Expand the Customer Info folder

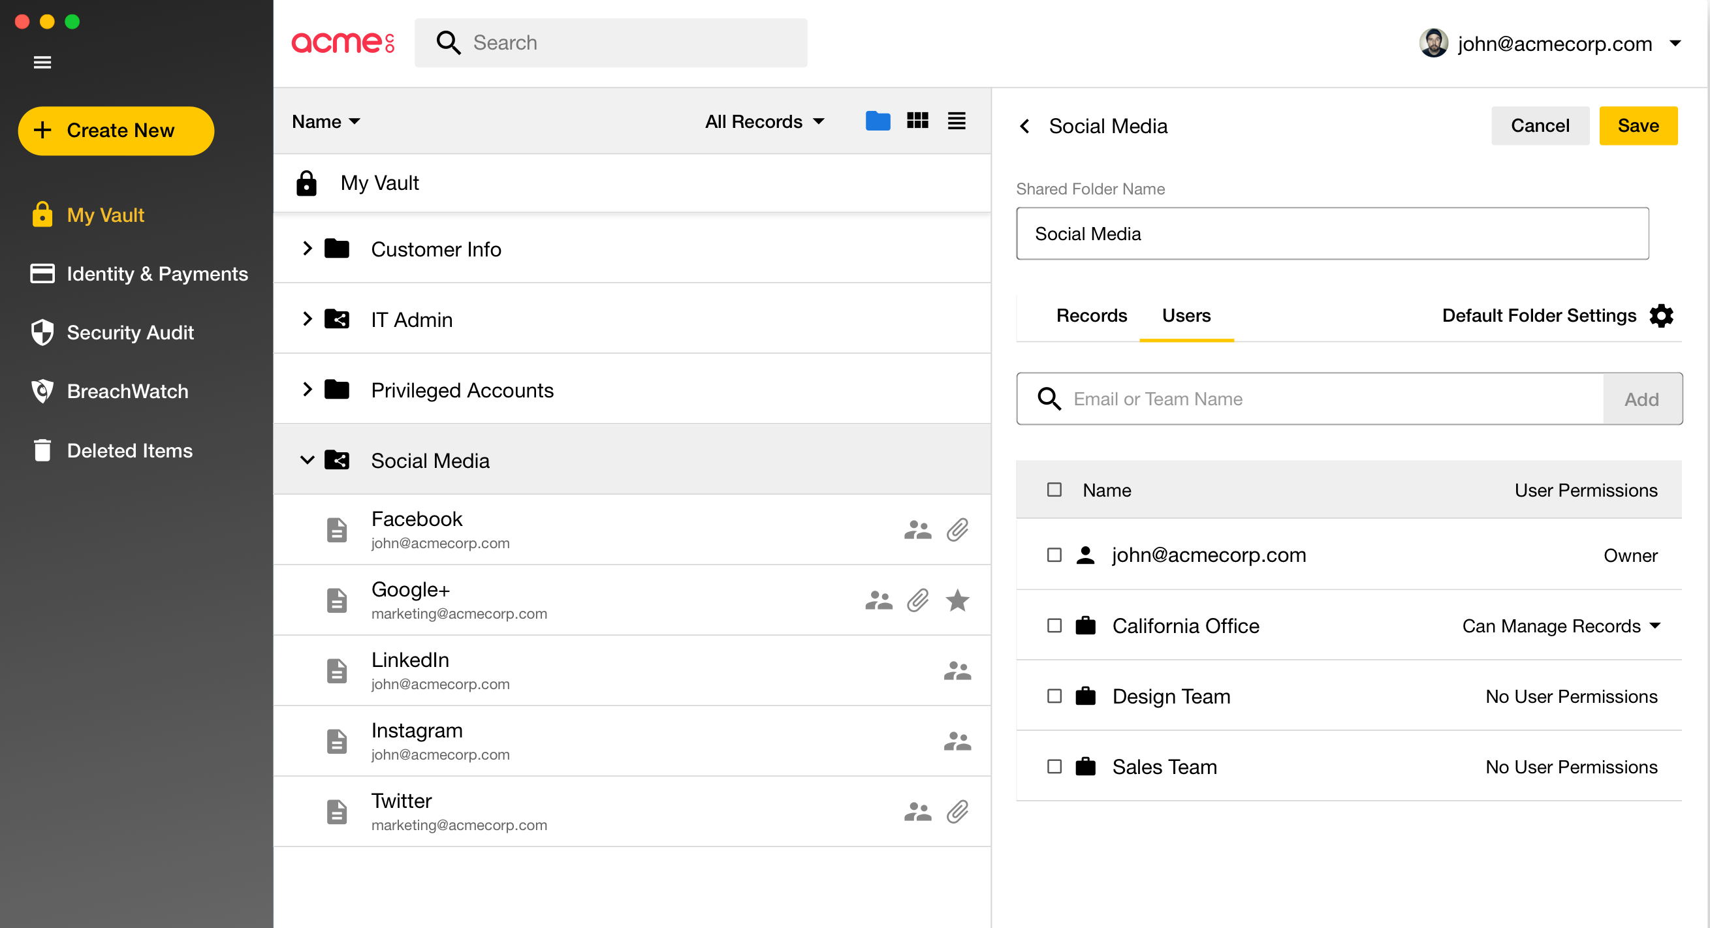point(307,249)
